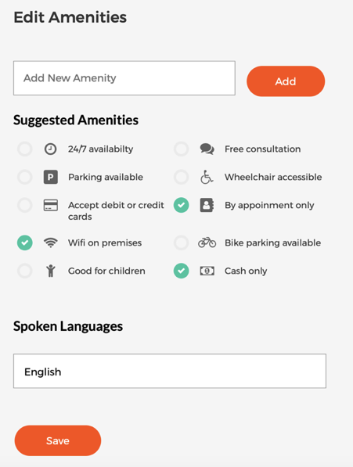Click the address book appointment icon
353x467 pixels.
pos(207,205)
